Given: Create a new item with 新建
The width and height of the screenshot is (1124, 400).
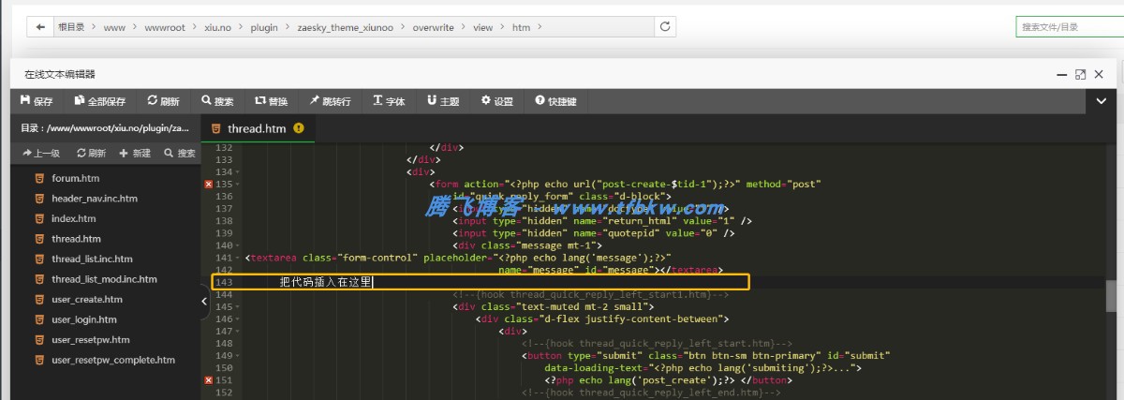Looking at the screenshot, I should [x=135, y=153].
